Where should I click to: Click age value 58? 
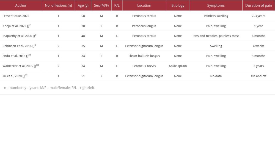point(83,16)
